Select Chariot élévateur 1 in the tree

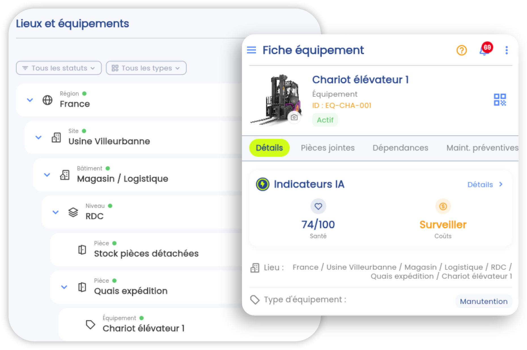pyautogui.click(x=143, y=328)
